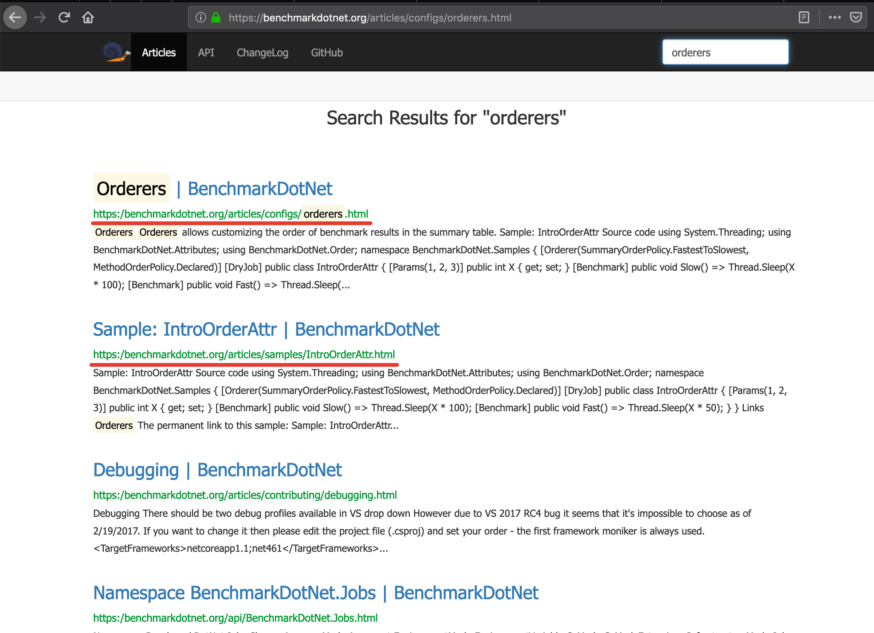Viewport: 874px width, 633px height.
Task: Open the Sample: IntroOrderAttr result
Action: (x=266, y=329)
